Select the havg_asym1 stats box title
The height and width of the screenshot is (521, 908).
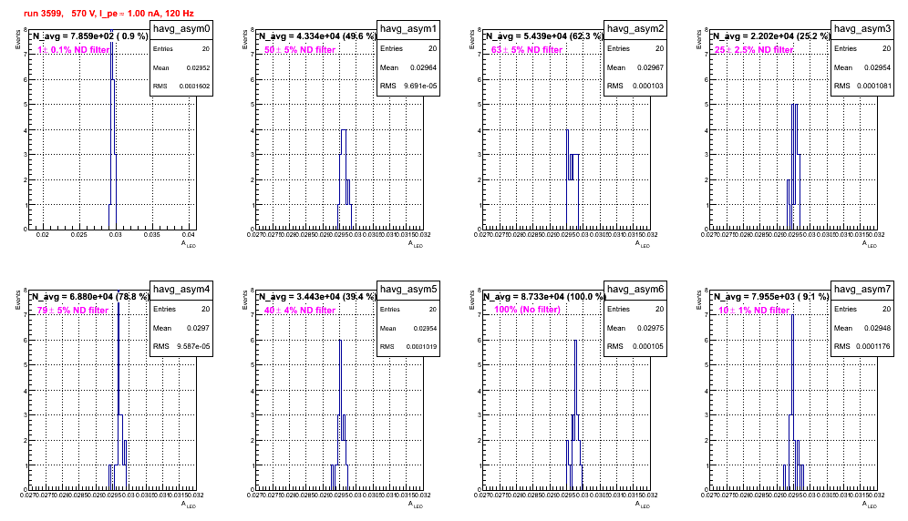(x=408, y=29)
